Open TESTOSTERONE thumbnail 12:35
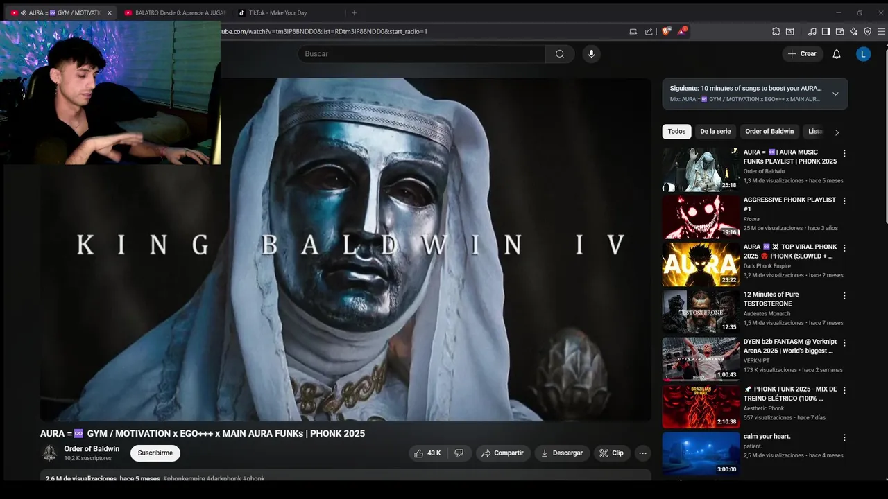This screenshot has width=888, height=499. tap(701, 311)
